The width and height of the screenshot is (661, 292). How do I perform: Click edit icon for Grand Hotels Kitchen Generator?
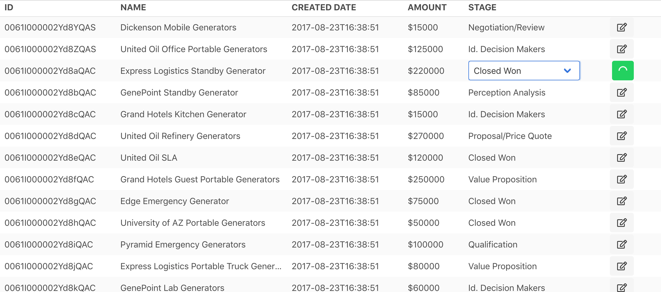point(622,114)
